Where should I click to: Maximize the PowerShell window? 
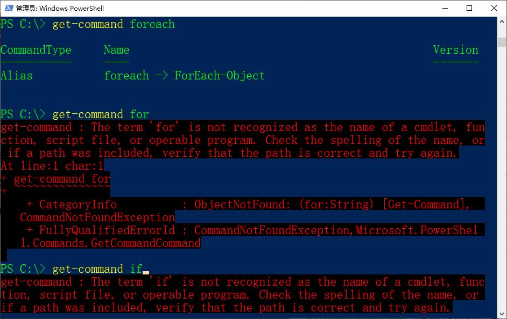tap(469, 8)
